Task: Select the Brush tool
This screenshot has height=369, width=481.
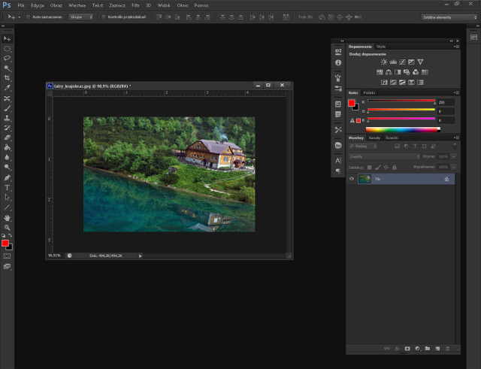Action: (7, 108)
